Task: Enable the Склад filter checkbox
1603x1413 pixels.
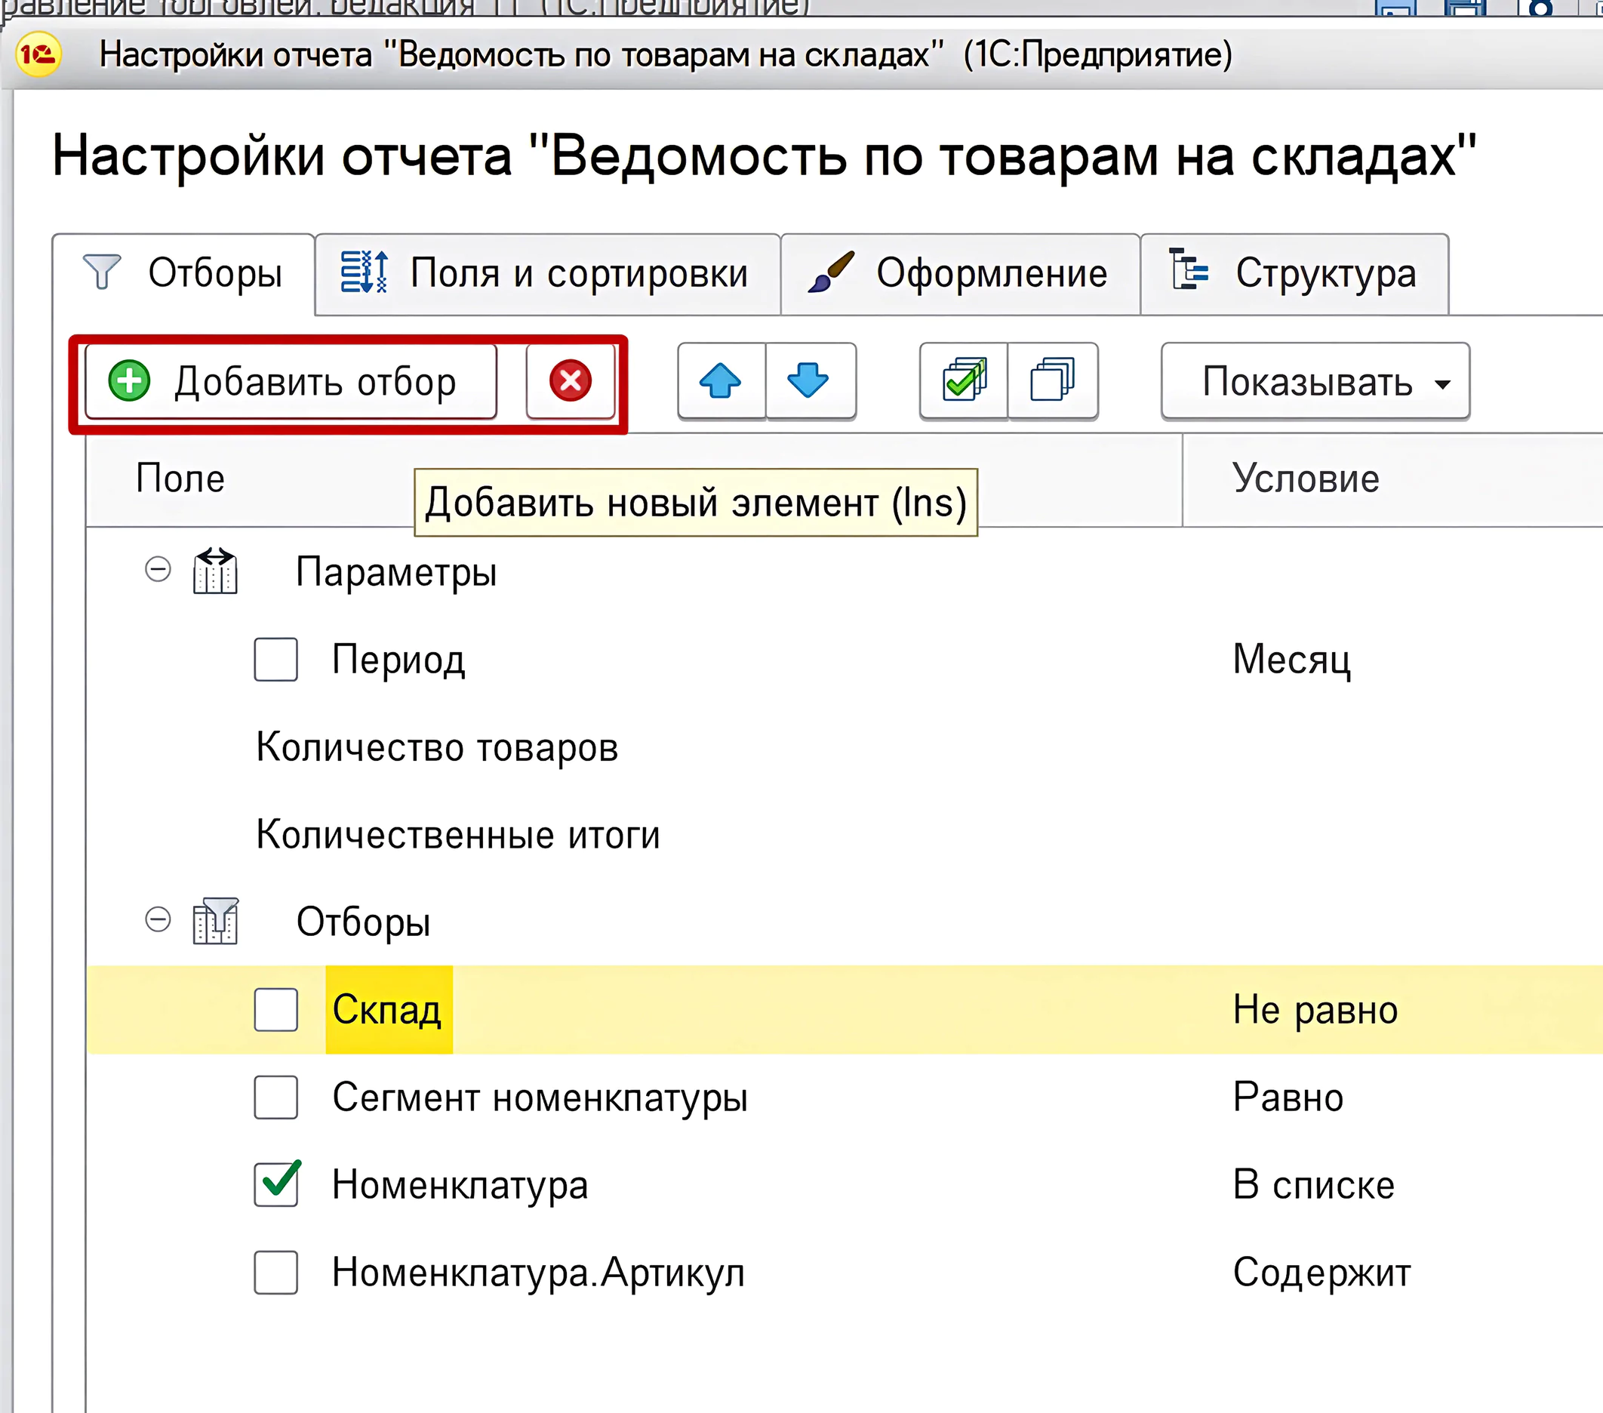Action: pyautogui.click(x=276, y=1009)
